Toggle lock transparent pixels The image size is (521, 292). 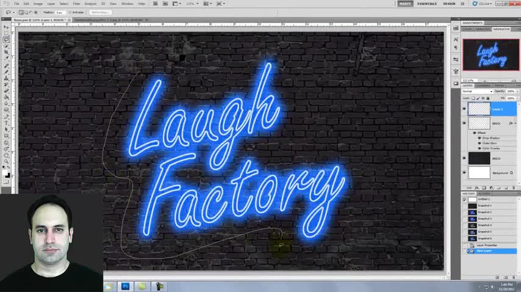(473, 98)
